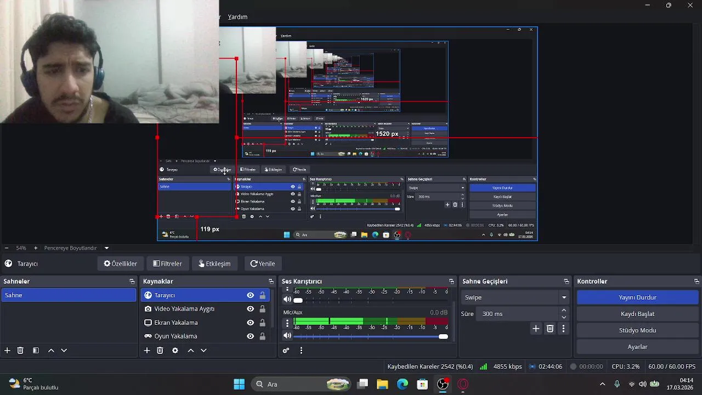Click the Etkileşim button
Image resolution: width=702 pixels, height=395 pixels.
coord(214,264)
